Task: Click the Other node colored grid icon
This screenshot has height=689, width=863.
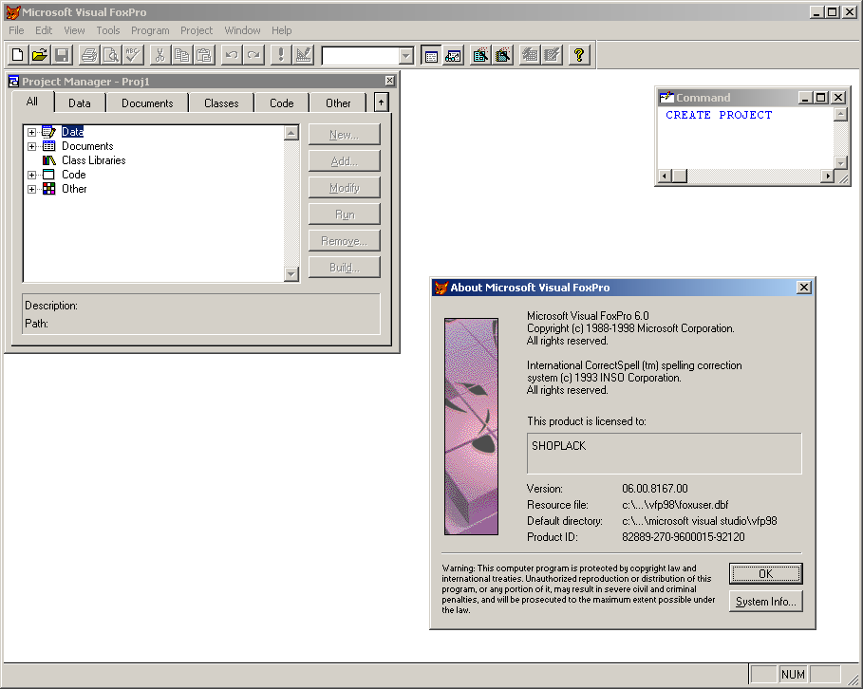Action: point(49,189)
